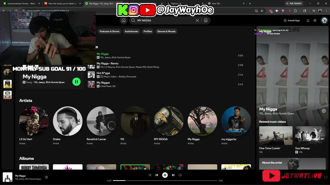Viewport: 330px width, 185px height.
Task: Open the white dice-shaped extension icon
Action: click(x=277, y=11)
